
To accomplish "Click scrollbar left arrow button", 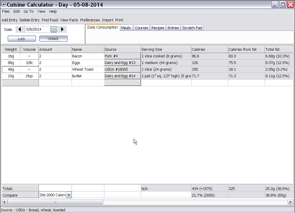I will [5, 202].
